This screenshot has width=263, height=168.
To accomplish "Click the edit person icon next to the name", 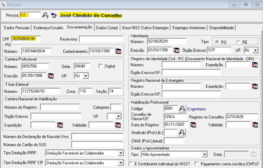I will point(54,15).
